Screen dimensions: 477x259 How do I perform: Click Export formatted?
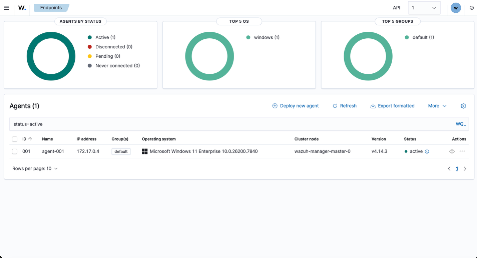pos(393,106)
